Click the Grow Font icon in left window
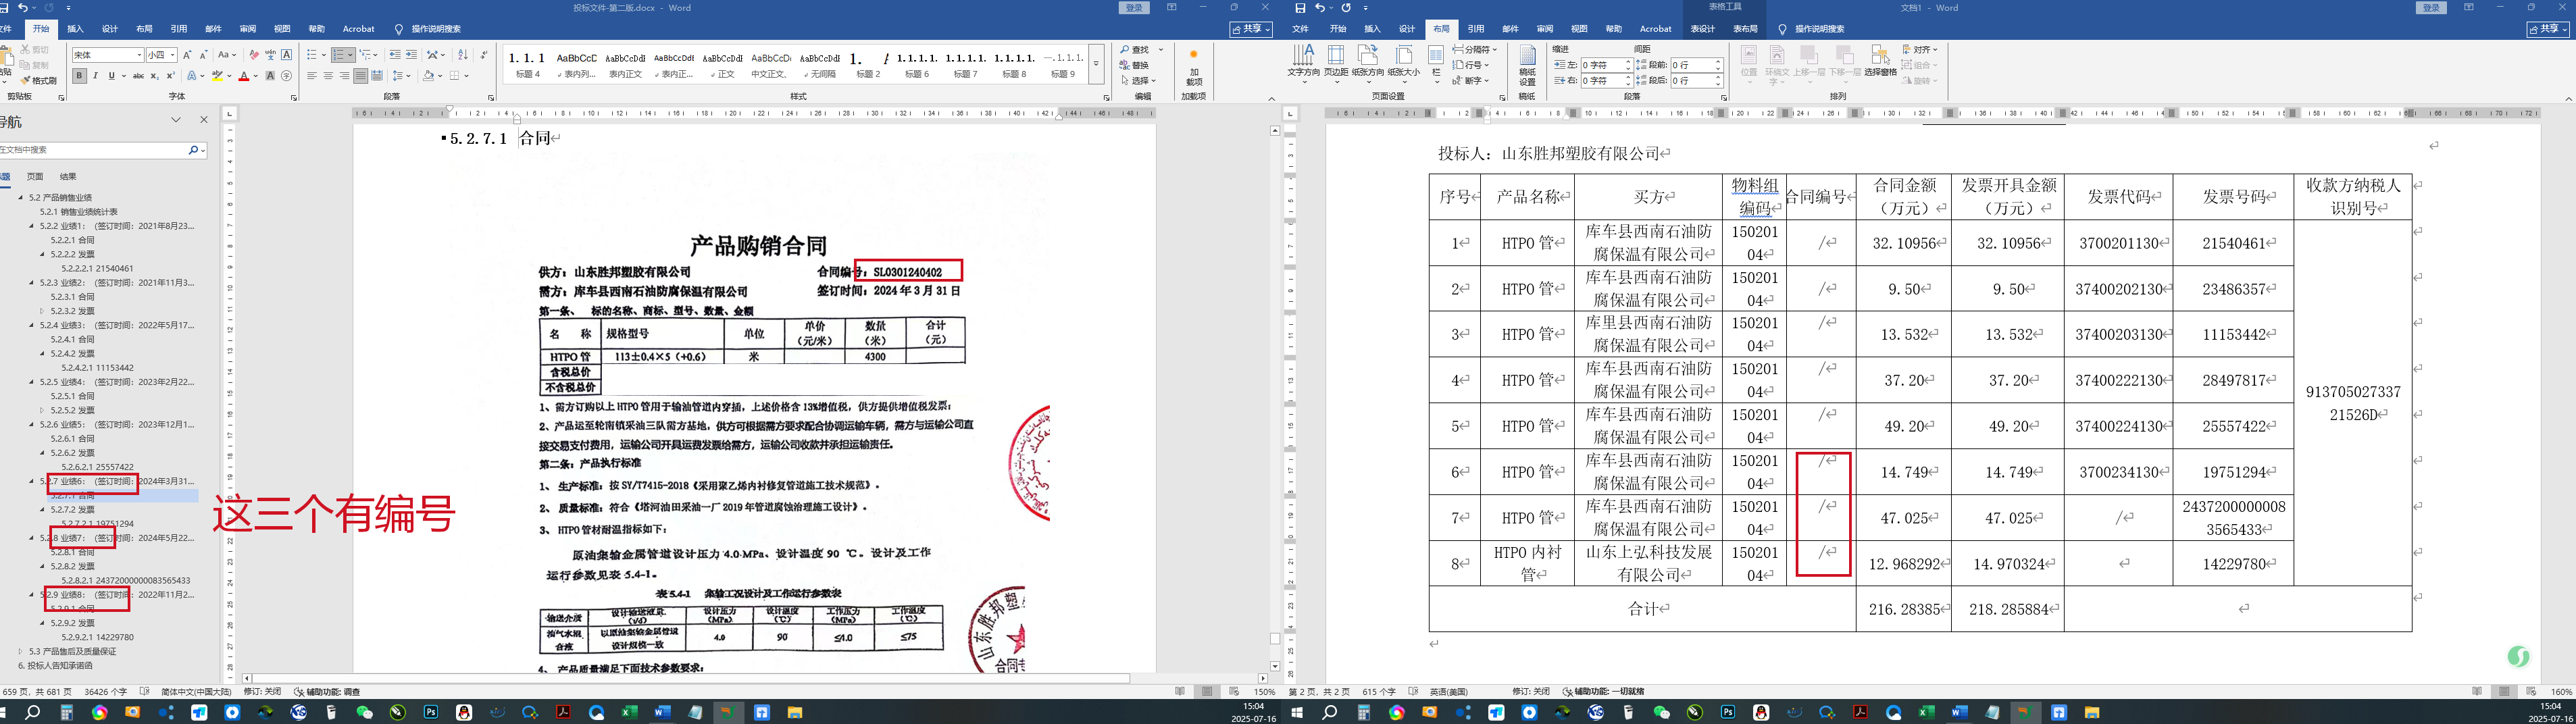Viewport: 2576px width, 724px height. (188, 55)
